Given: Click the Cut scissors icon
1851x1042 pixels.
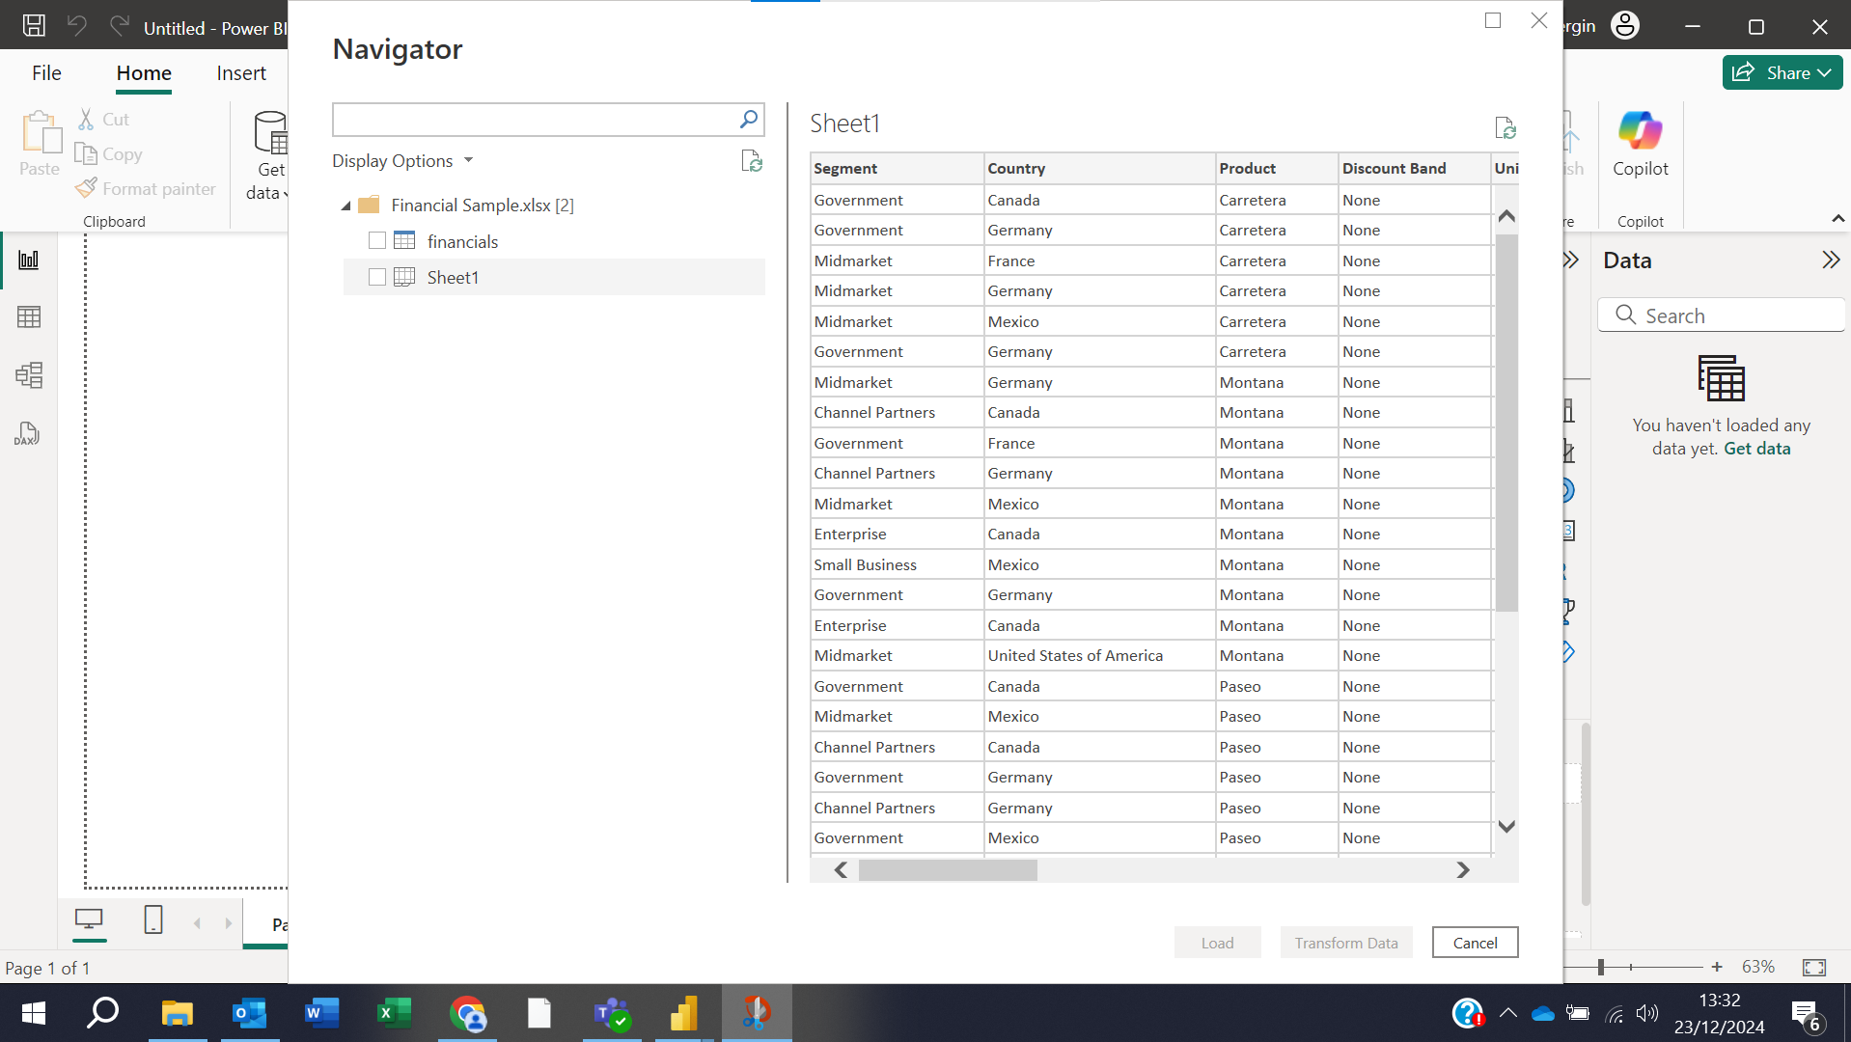Looking at the screenshot, I should (86, 119).
